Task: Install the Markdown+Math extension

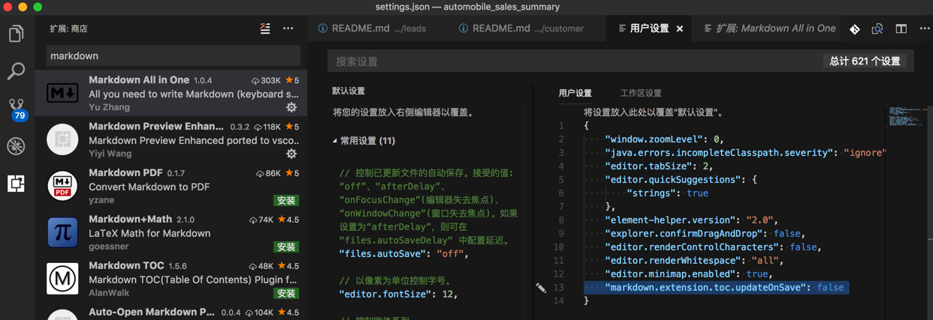Action: click(286, 247)
